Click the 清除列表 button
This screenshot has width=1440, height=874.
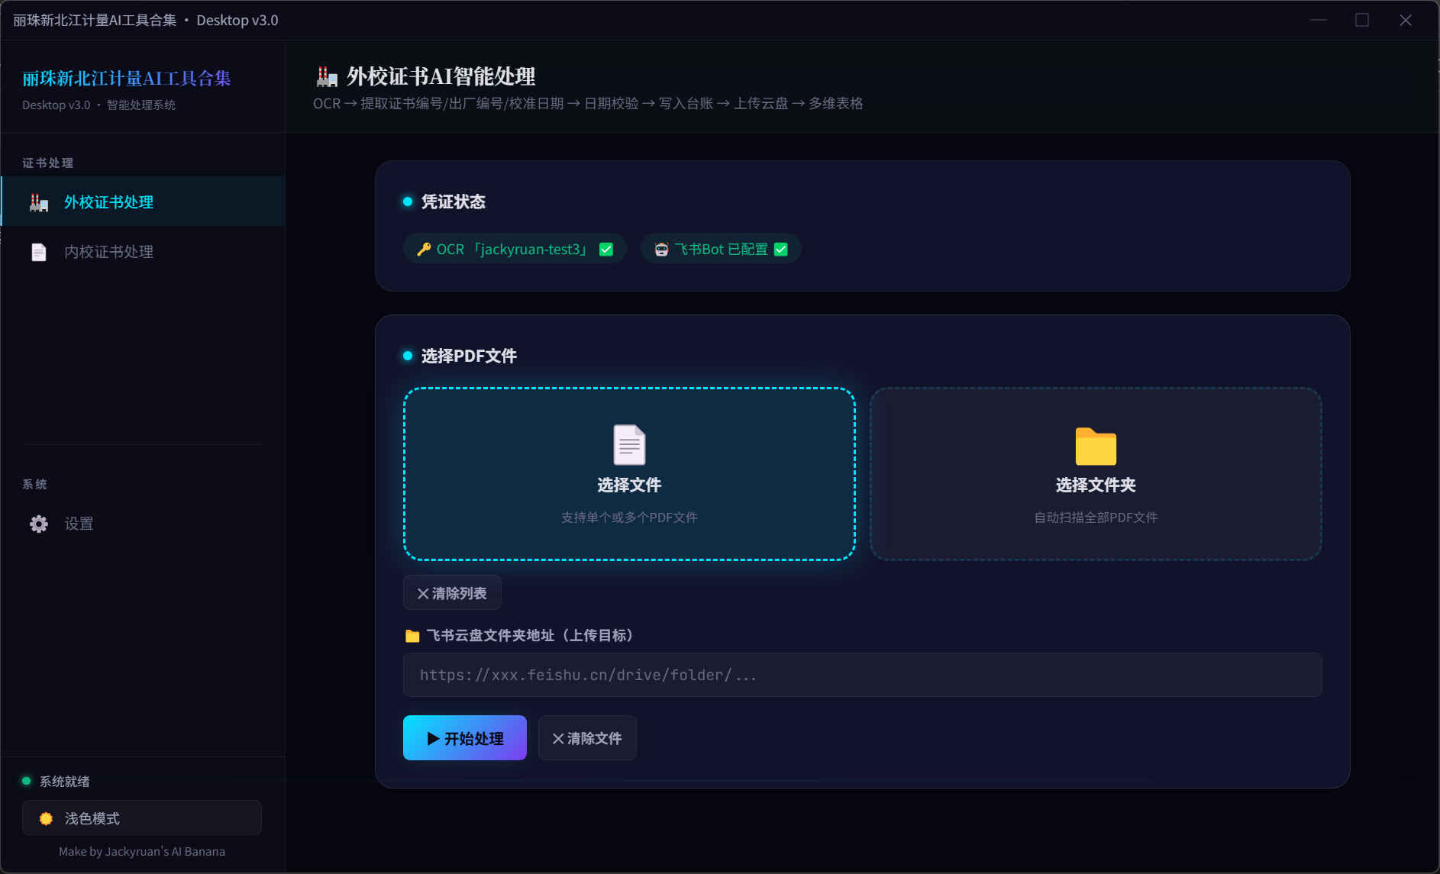(452, 593)
